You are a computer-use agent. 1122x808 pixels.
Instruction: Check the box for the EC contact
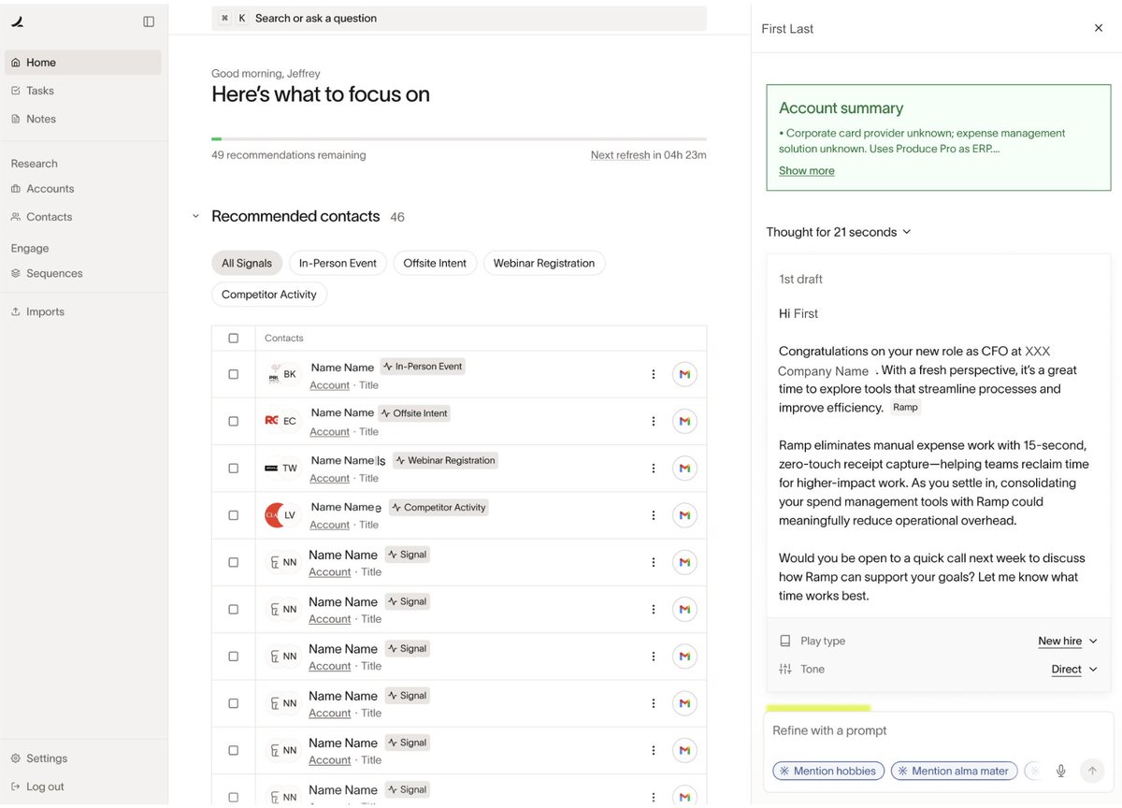pos(234,421)
